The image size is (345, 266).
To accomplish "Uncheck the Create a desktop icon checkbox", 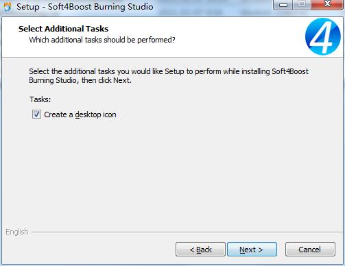I will click(36, 114).
